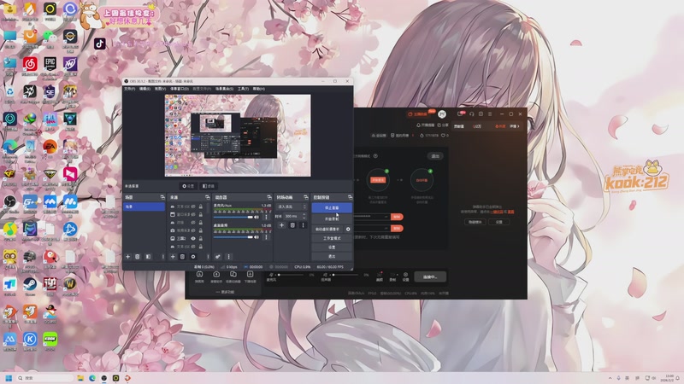Adjust 麦克风/Aux volume slider
This screenshot has height=384, width=684.
(x=233, y=217)
